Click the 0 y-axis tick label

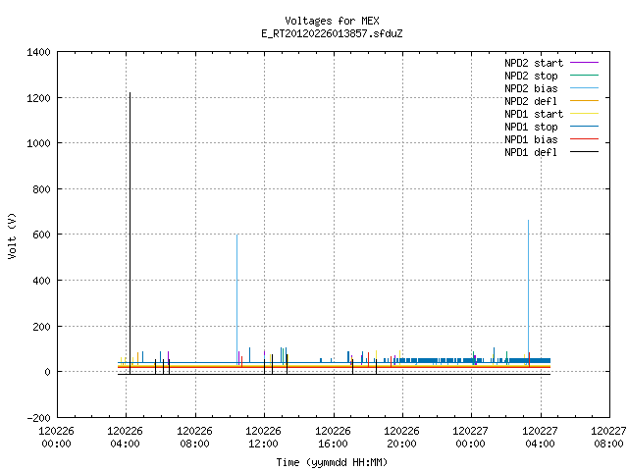[x=48, y=372]
